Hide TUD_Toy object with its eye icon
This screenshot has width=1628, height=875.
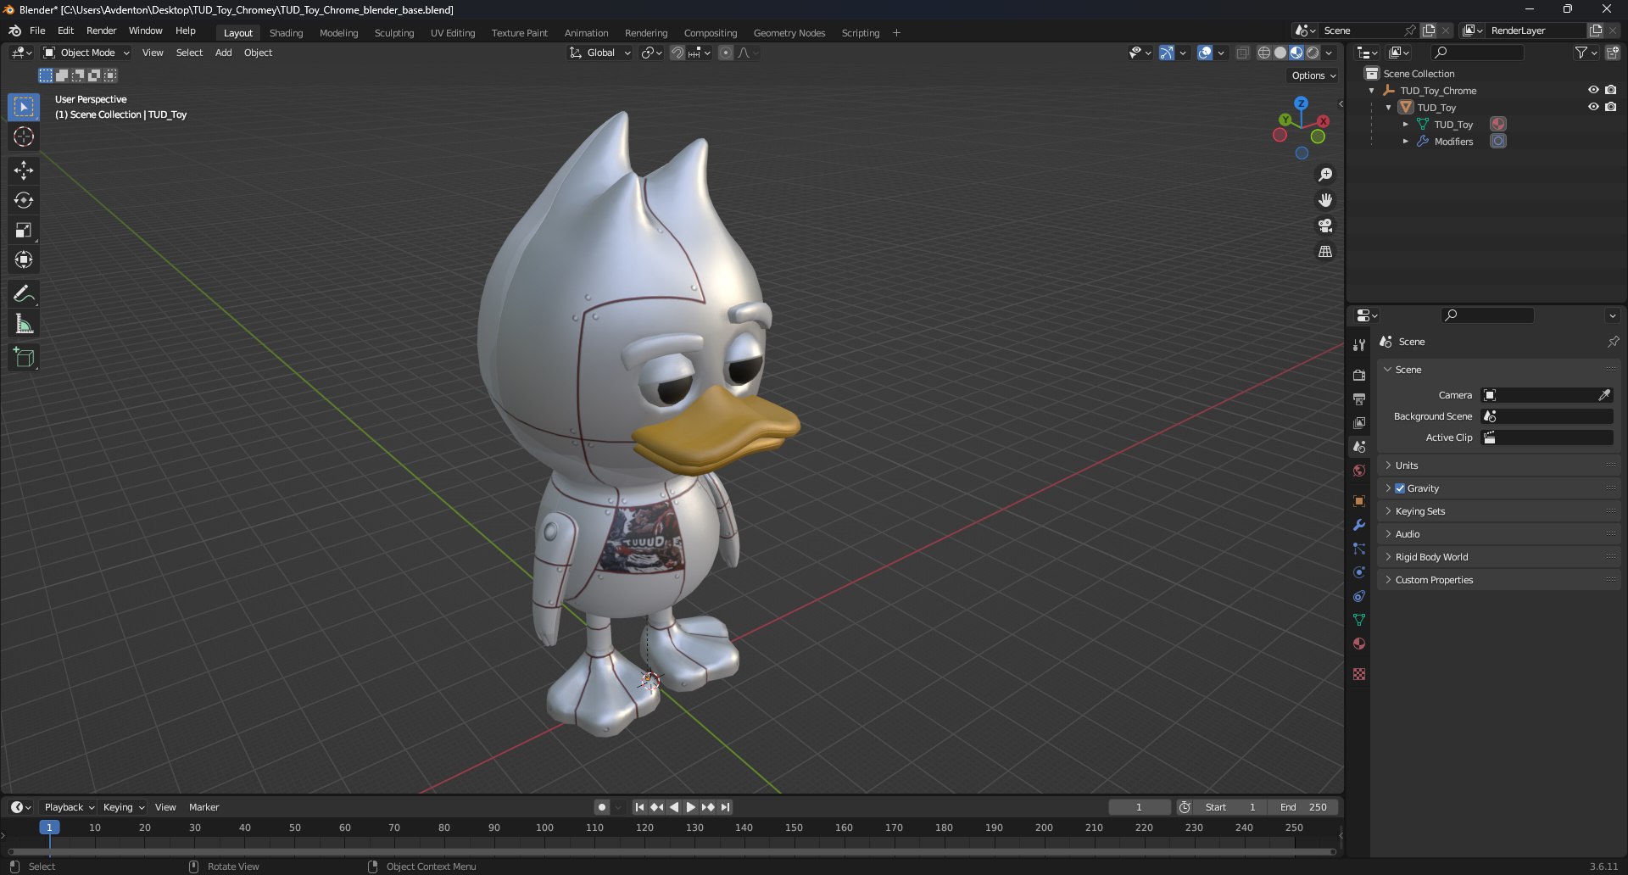pos(1593,107)
